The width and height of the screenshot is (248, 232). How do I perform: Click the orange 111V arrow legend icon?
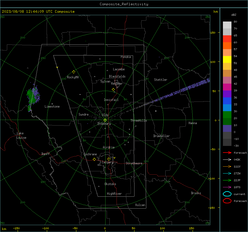pos(227,166)
